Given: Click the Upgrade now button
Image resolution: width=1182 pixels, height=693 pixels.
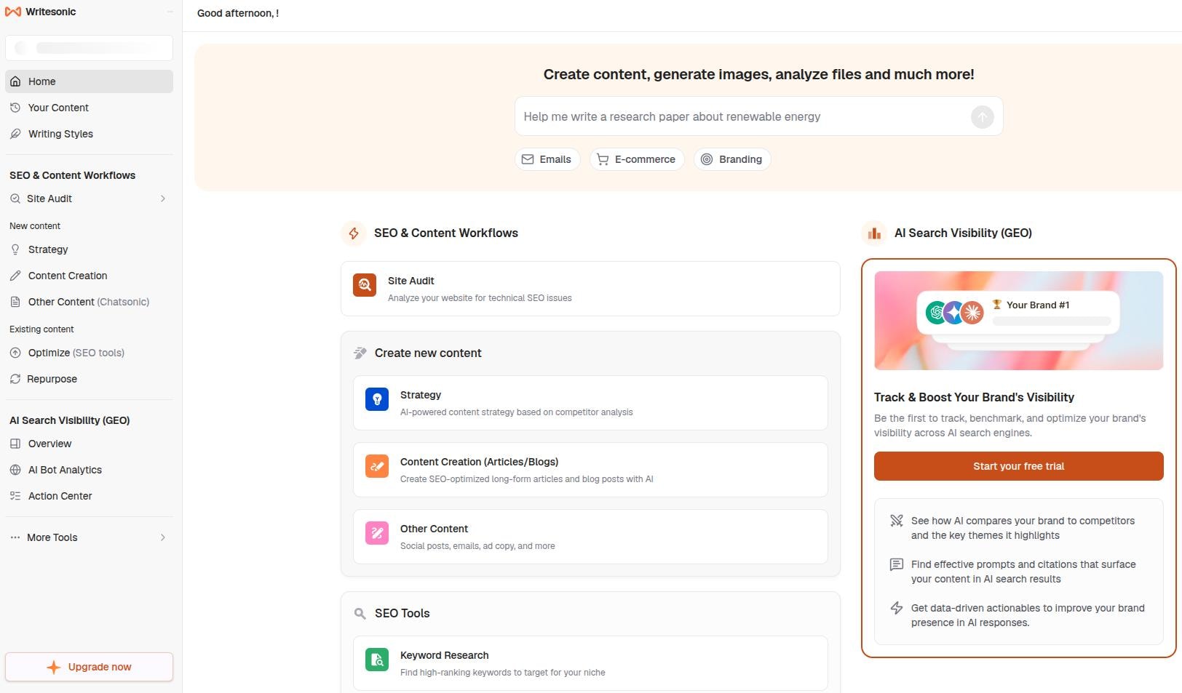Looking at the screenshot, I should (89, 667).
